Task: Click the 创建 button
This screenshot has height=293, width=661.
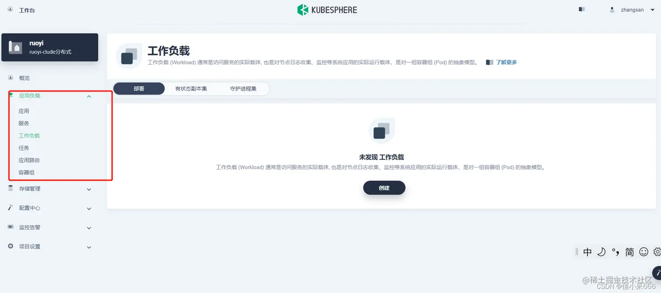Action: tap(383, 188)
